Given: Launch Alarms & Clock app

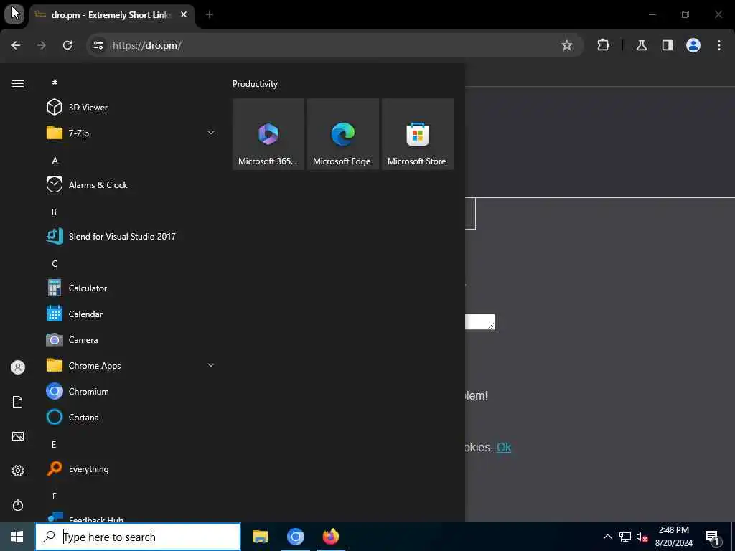Looking at the screenshot, I should [131, 184].
